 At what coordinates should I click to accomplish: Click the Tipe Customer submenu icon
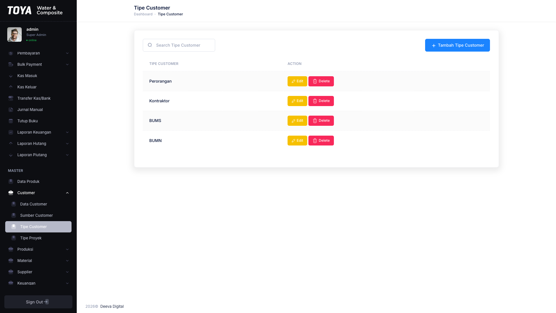pos(14,227)
